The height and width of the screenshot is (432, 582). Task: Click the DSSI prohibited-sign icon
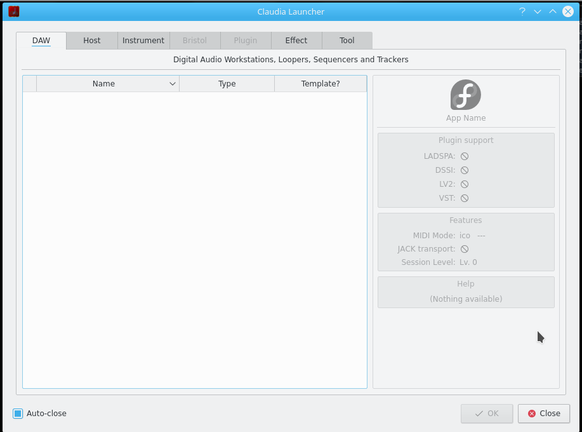pos(465,170)
